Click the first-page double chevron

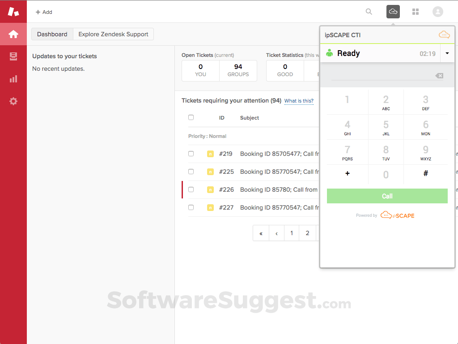point(261,233)
